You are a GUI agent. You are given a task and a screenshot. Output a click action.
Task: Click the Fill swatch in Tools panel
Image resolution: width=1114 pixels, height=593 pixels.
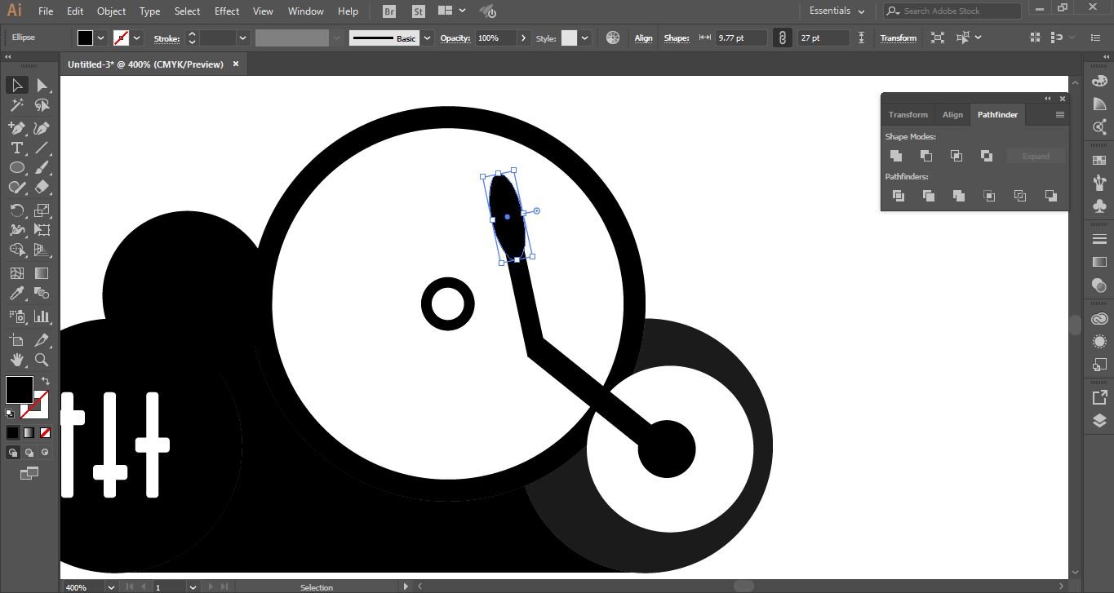pos(20,390)
